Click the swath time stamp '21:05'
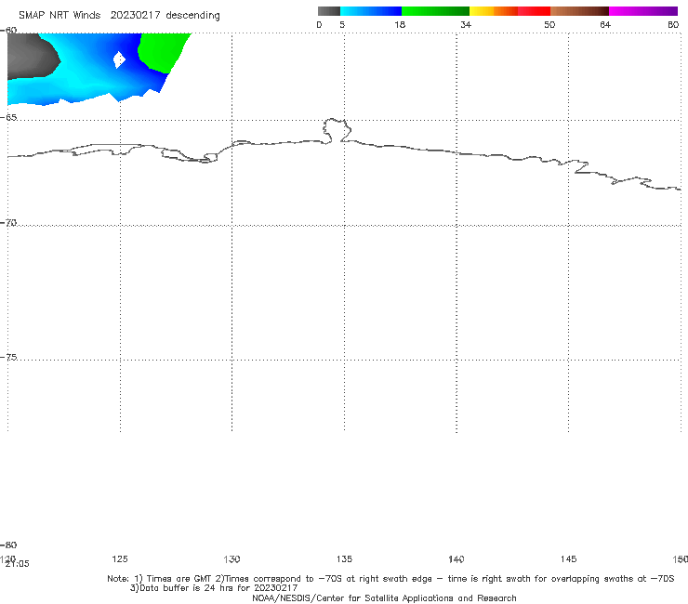The height and width of the screenshot is (604, 688). tap(17, 564)
